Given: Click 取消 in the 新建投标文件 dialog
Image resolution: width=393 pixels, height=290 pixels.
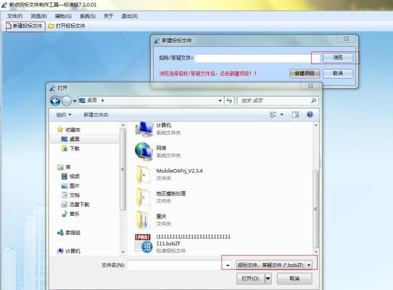Looking at the screenshot, I should pos(338,73).
